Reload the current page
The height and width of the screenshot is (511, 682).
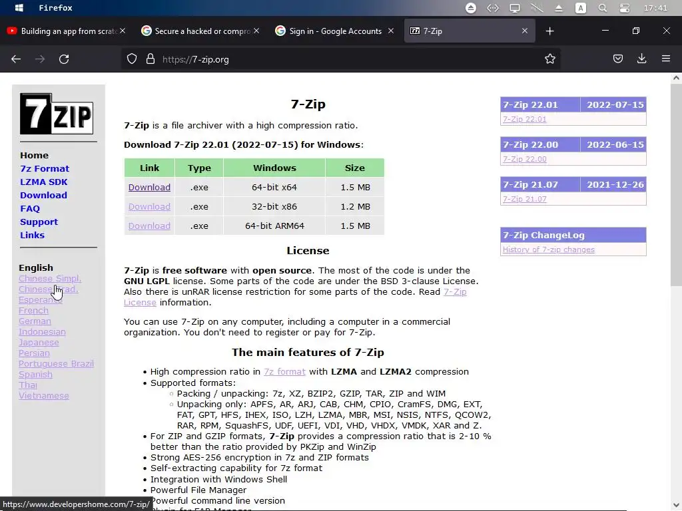point(64,59)
